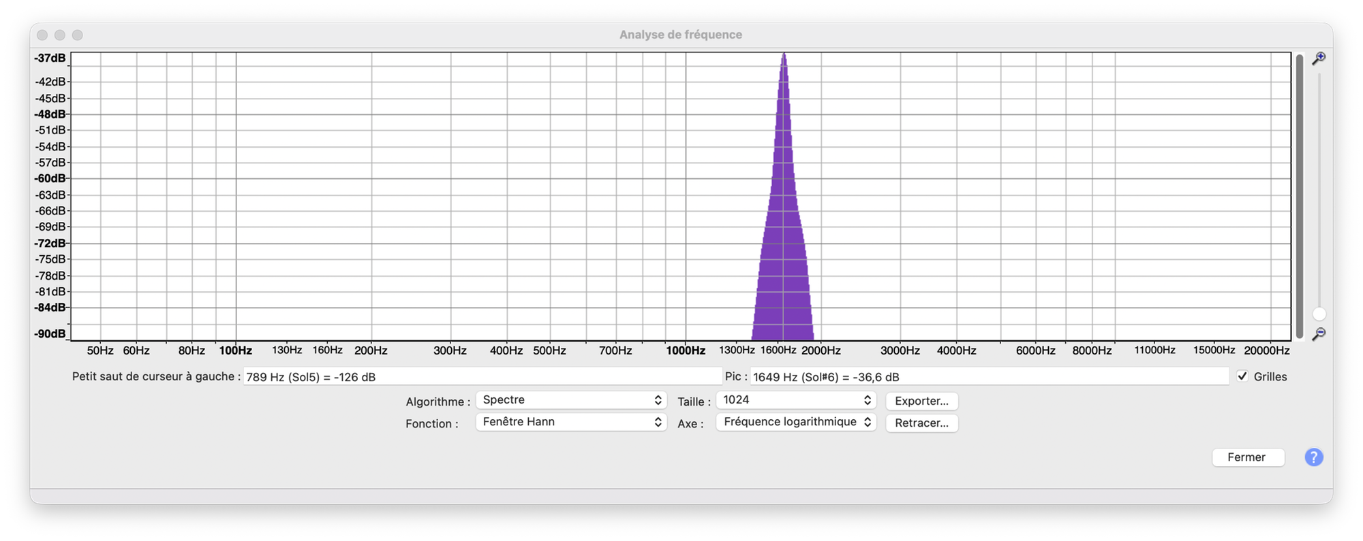Click the Analyse de fréquence title bar

click(680, 35)
